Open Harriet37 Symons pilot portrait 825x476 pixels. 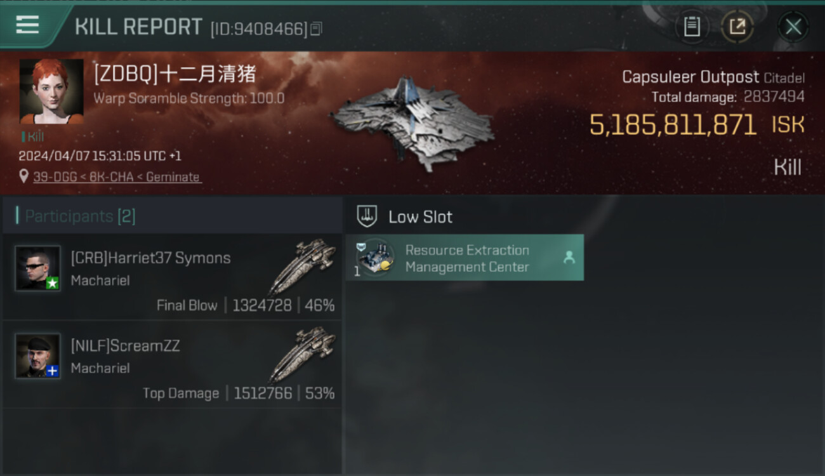(x=38, y=268)
